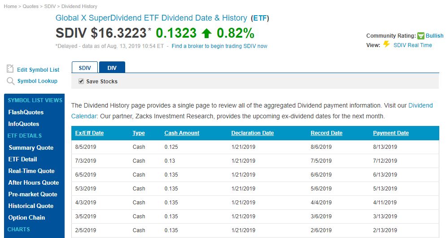Click the SDIV $16.3223 price text

click(101, 33)
